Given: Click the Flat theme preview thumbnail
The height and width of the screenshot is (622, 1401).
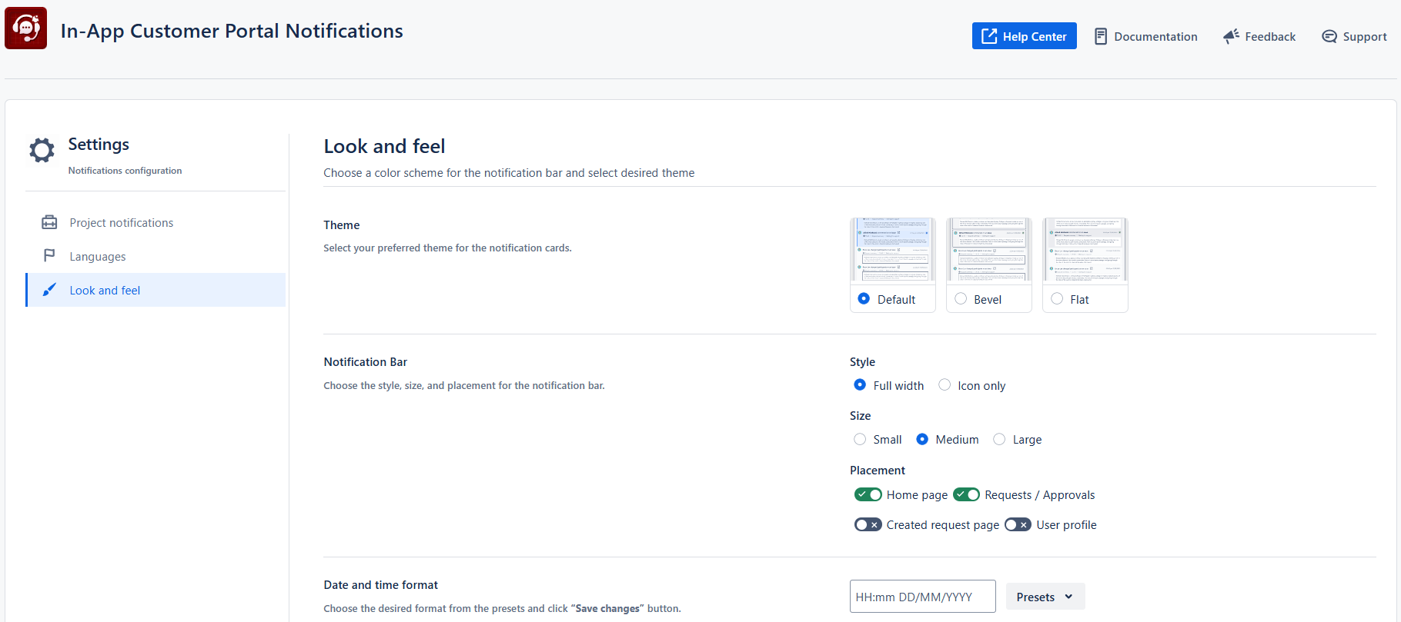Looking at the screenshot, I should click(x=1085, y=250).
